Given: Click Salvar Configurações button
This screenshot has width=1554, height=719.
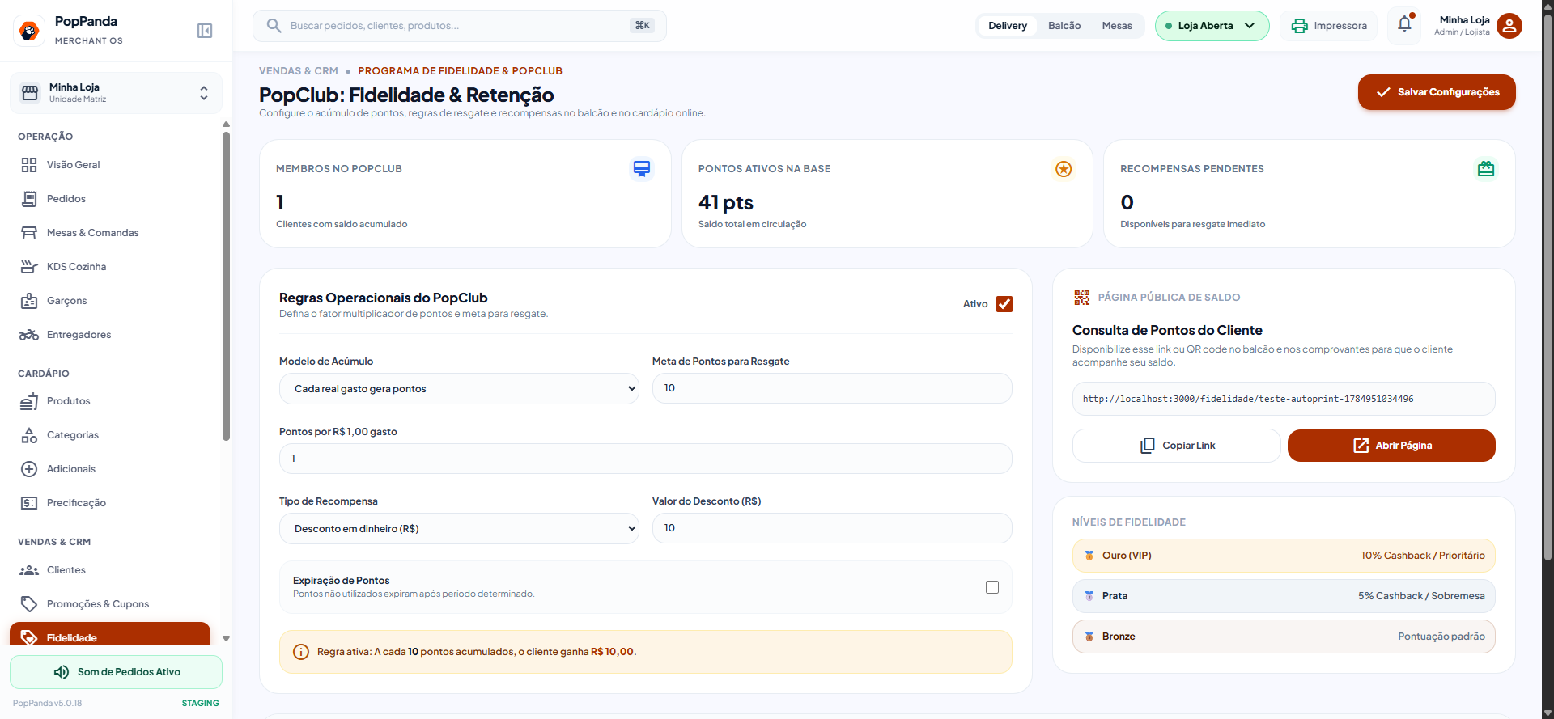Looking at the screenshot, I should (x=1437, y=92).
